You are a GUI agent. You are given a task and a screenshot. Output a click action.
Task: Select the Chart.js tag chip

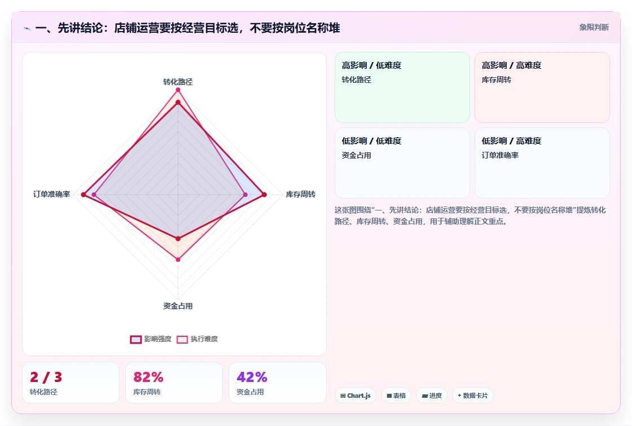coord(355,396)
